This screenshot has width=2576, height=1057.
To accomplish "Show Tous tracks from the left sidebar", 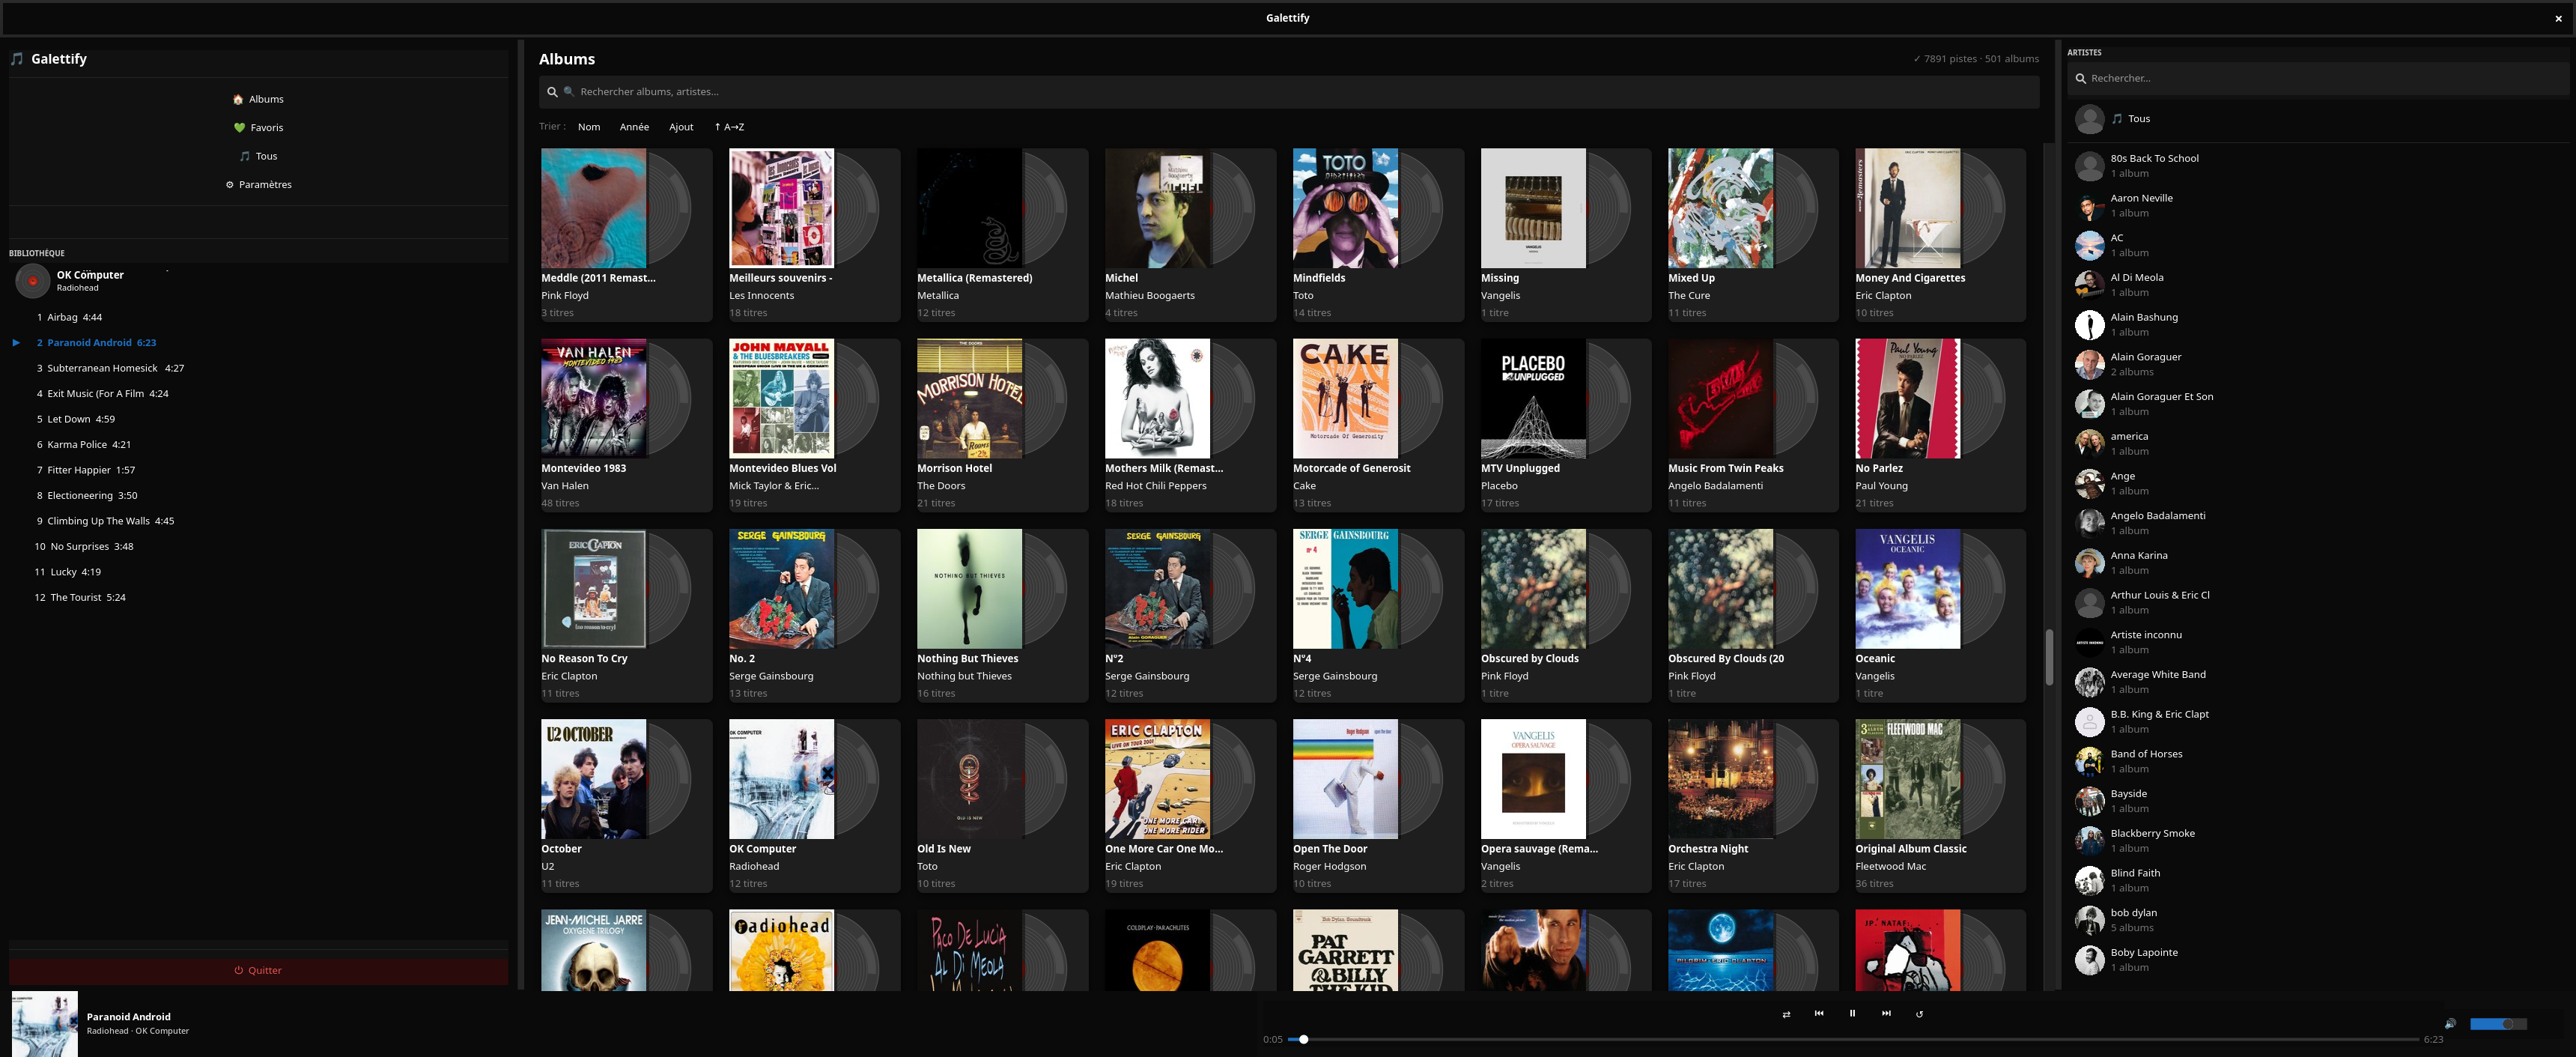I will pos(258,156).
